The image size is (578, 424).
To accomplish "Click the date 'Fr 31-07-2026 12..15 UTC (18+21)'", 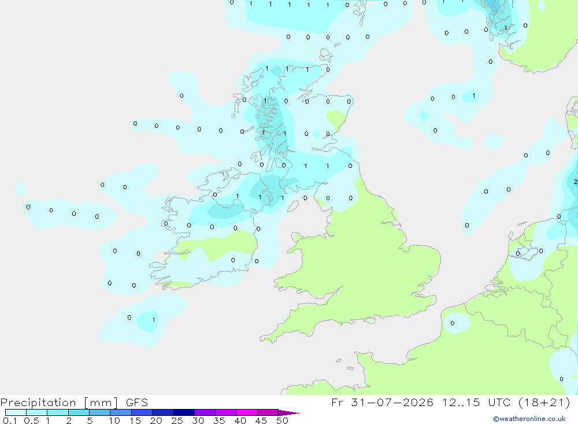I will (450, 402).
